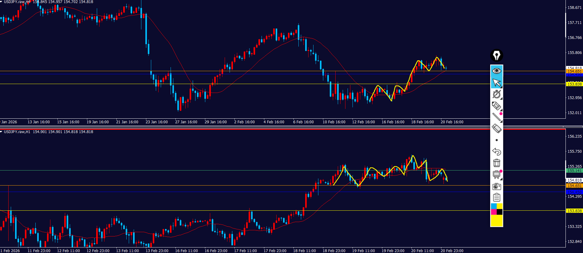Toggle ink visibility with the eye icon
This screenshot has width=583, height=253.
(x=496, y=71)
